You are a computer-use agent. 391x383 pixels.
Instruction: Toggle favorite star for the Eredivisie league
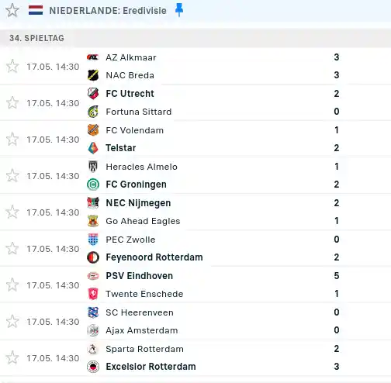tap(12, 11)
